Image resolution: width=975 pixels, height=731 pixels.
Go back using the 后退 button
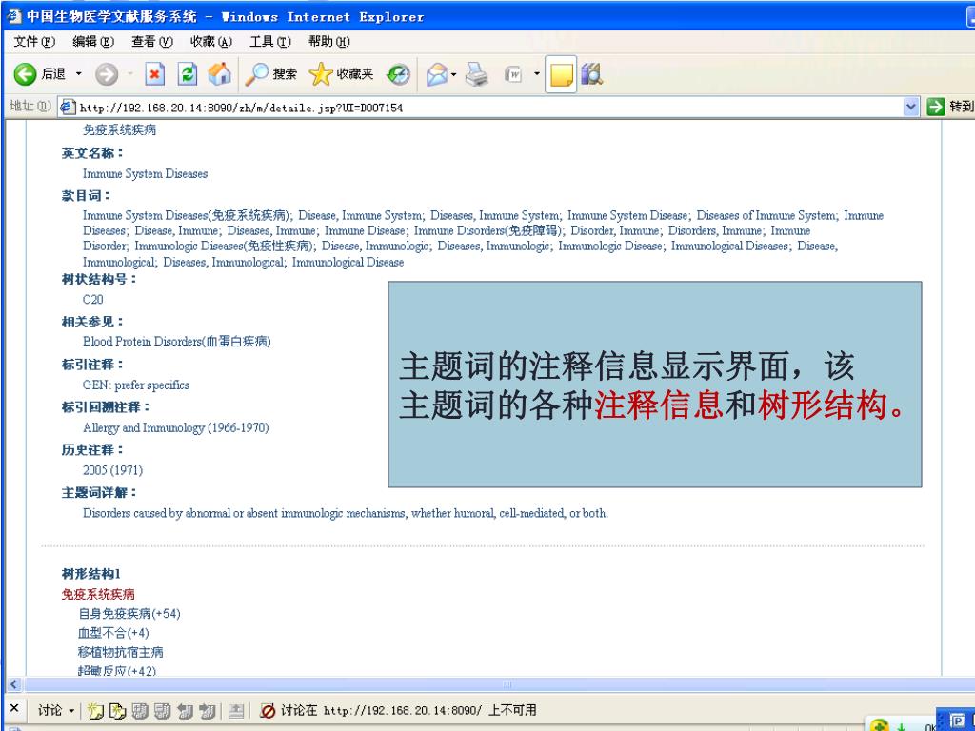[40, 74]
